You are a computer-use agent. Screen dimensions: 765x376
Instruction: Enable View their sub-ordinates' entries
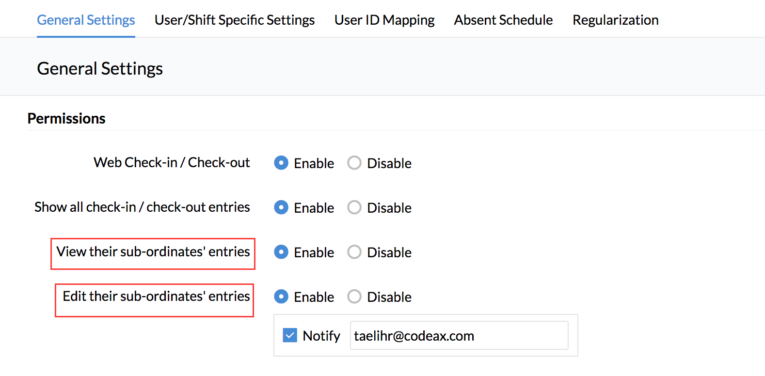point(281,252)
